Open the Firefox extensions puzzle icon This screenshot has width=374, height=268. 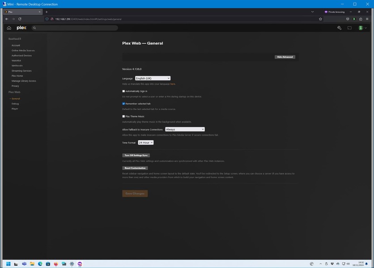coord(361,19)
